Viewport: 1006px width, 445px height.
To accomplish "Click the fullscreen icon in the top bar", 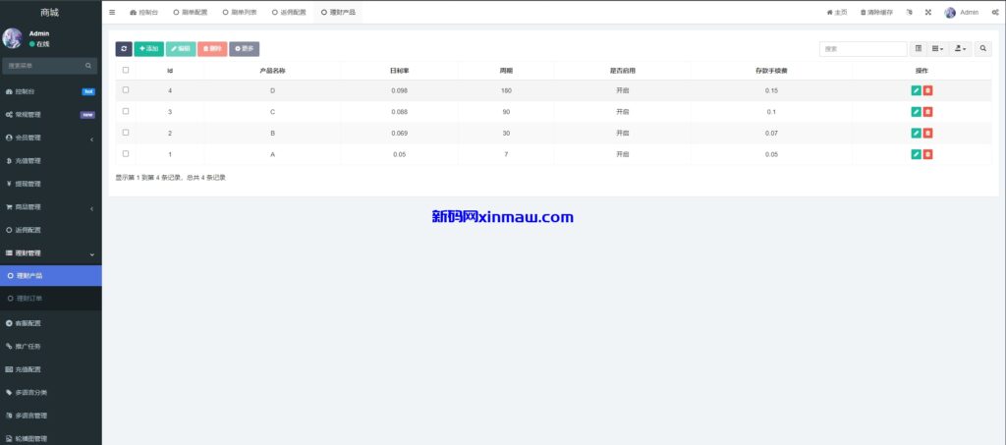I will pyautogui.click(x=927, y=13).
